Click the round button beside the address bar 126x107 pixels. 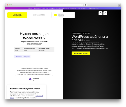tap(86, 5)
